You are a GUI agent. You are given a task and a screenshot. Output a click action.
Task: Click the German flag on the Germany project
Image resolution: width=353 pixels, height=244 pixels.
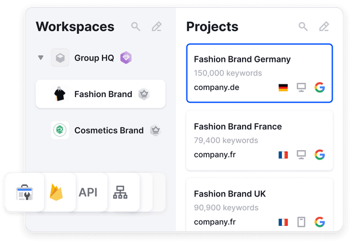point(284,88)
